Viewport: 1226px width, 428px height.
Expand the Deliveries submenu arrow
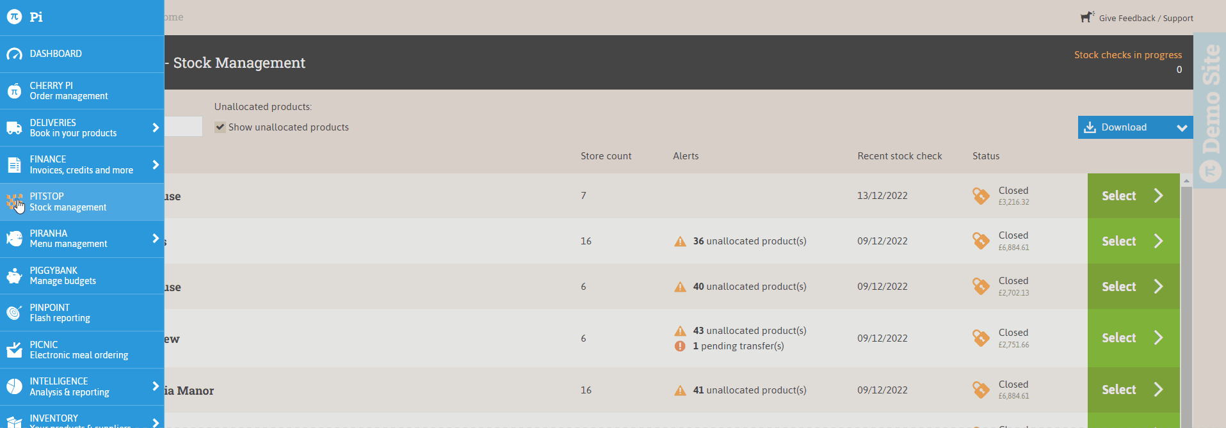[x=155, y=128]
